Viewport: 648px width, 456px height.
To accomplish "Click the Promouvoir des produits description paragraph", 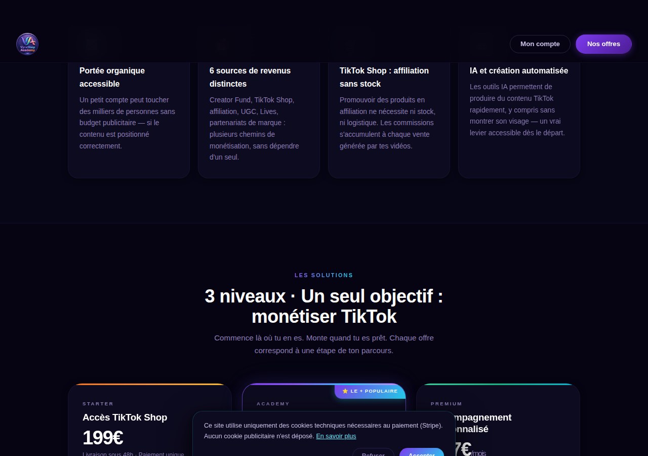I will pos(387,123).
